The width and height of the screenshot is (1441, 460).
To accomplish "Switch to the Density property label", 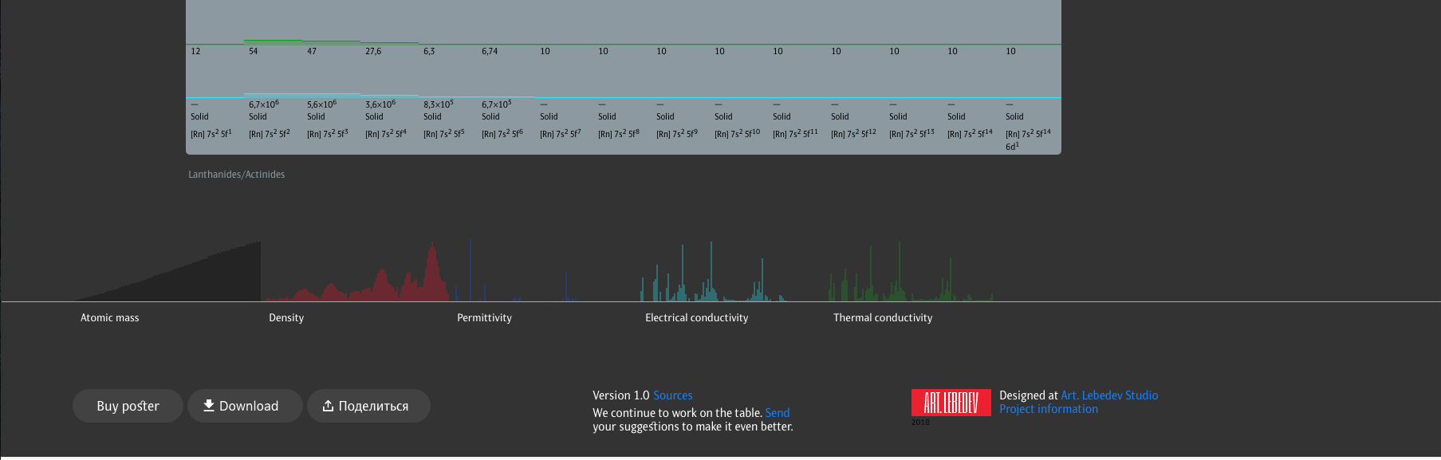I will 286,318.
